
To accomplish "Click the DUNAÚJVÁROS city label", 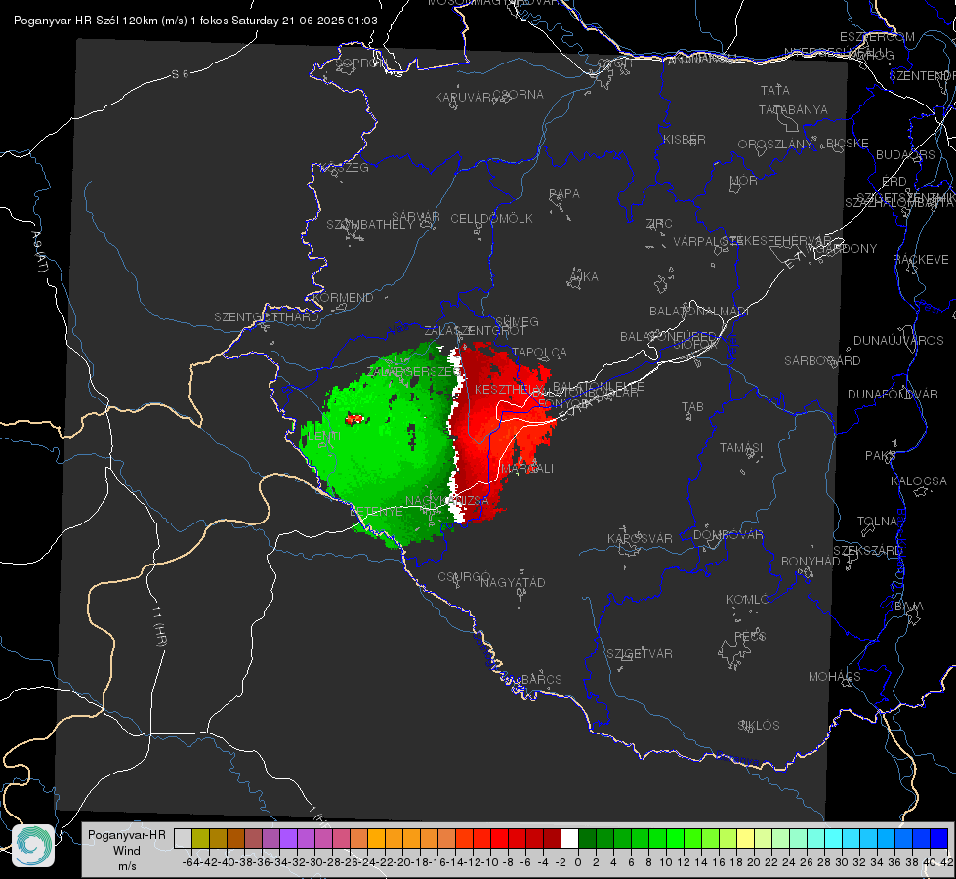I will 898,341.
